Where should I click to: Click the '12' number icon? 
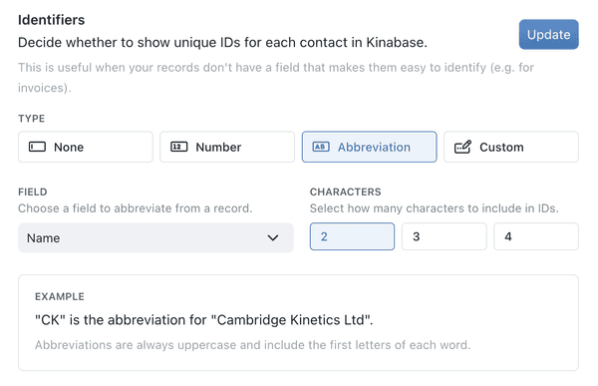pyautogui.click(x=178, y=147)
